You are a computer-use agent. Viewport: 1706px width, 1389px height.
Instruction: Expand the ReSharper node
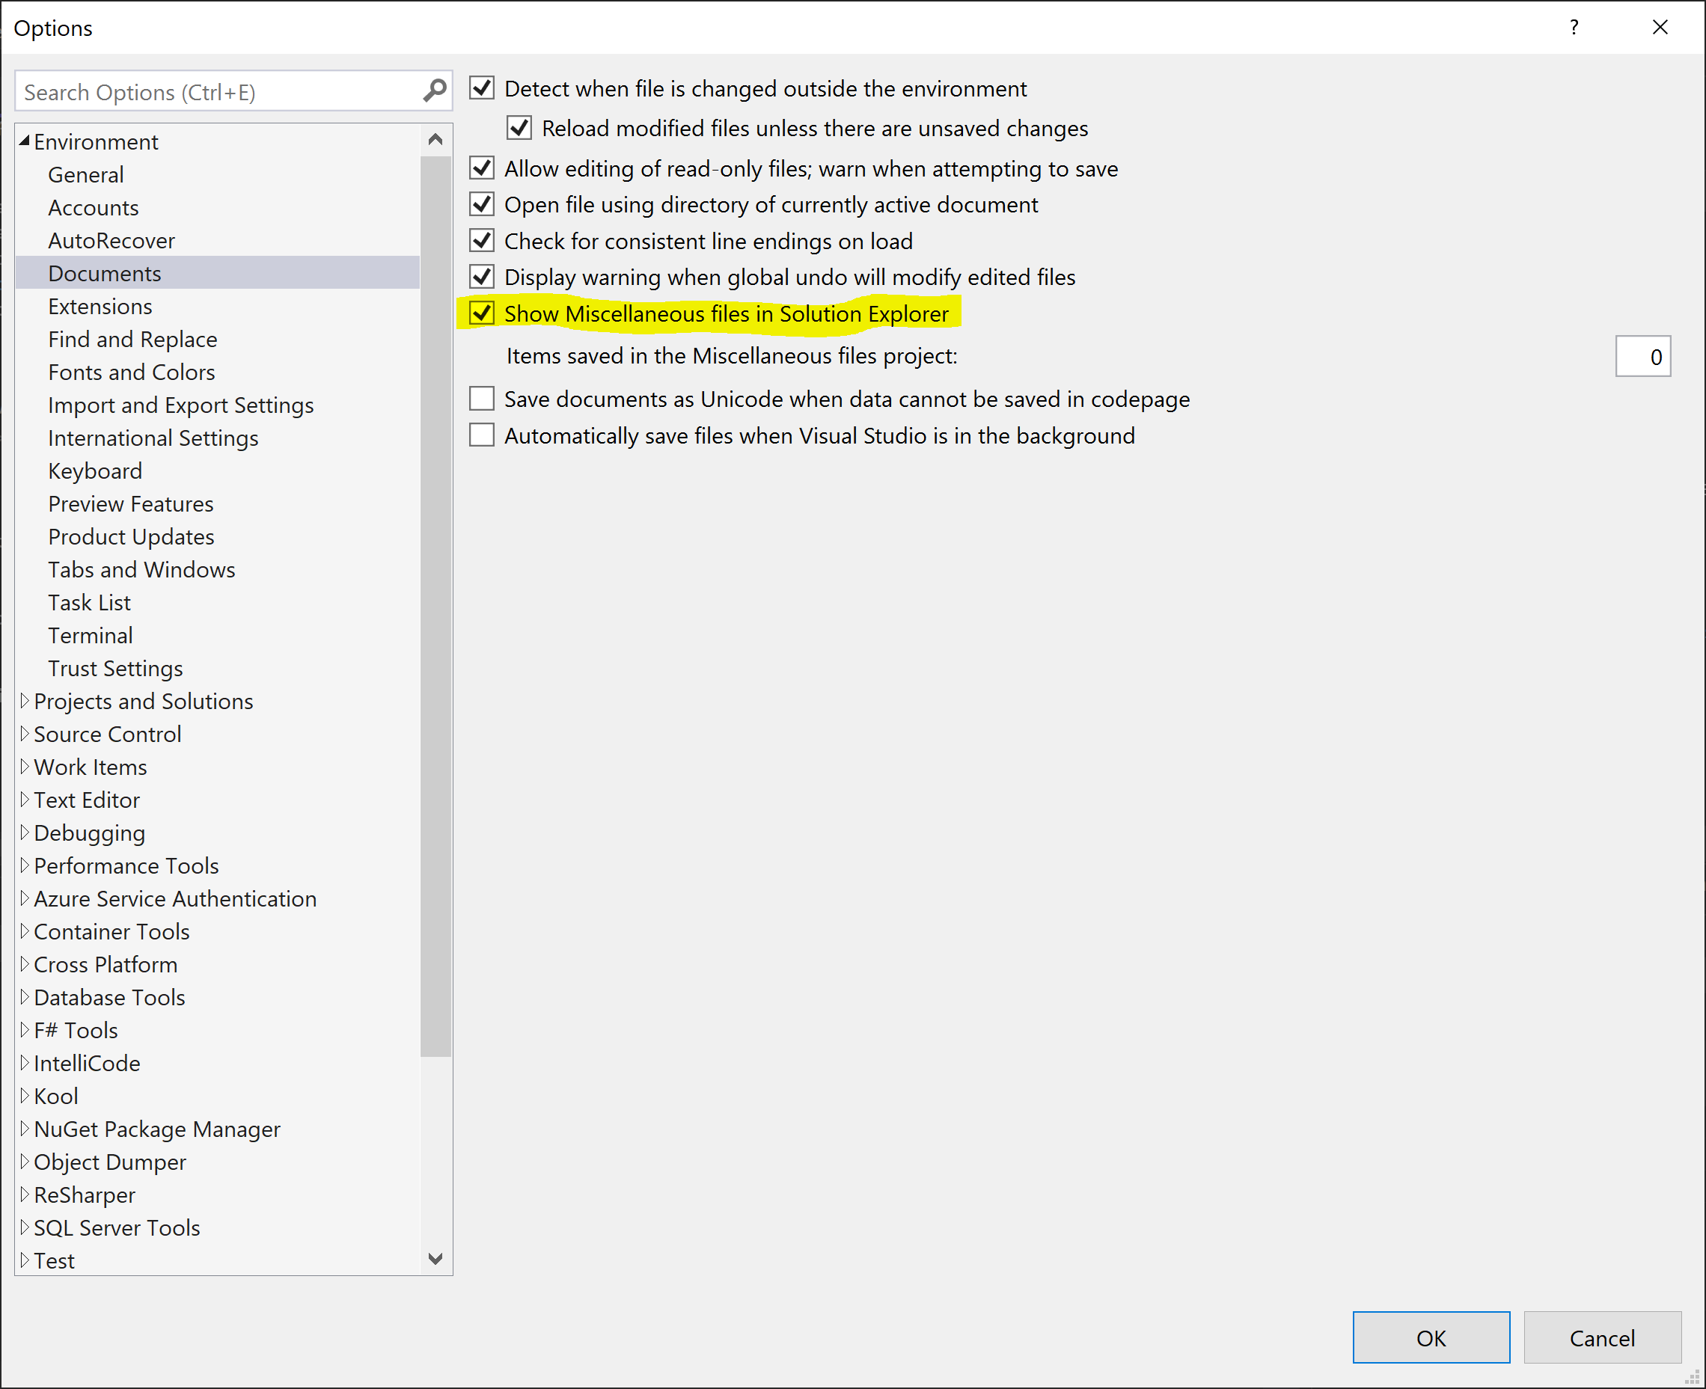point(24,1195)
